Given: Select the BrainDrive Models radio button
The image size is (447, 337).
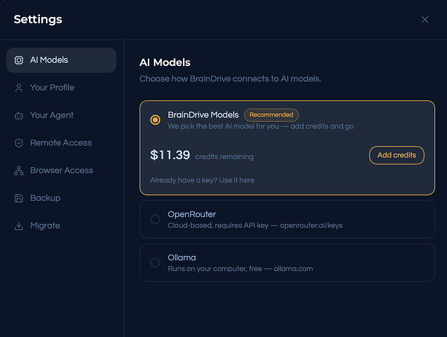Looking at the screenshot, I should click(155, 120).
